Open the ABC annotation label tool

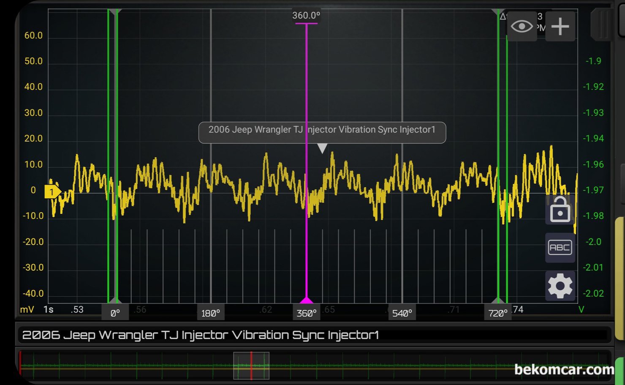[560, 248]
